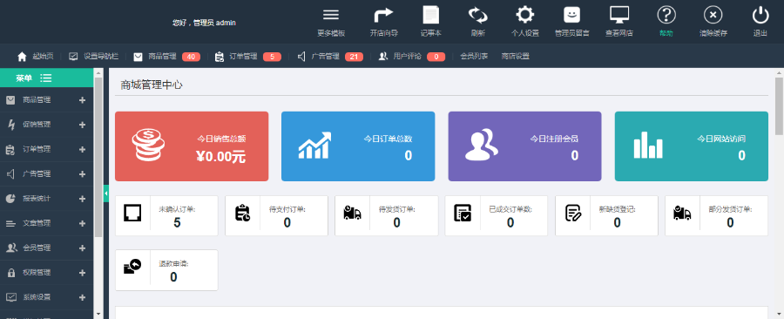Click the sidebar scrollbar down arrow
The image size is (784, 319).
(98, 314)
